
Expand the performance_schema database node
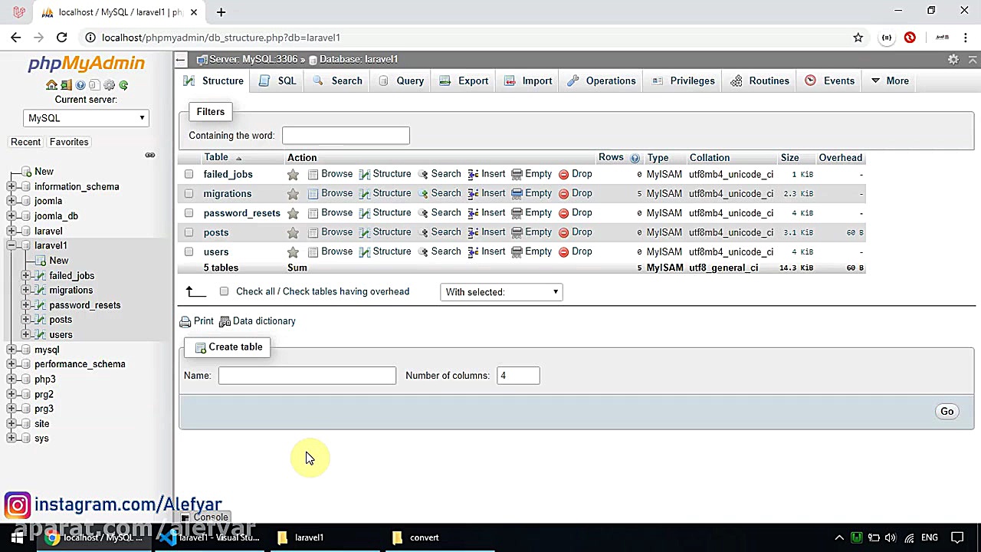[11, 364]
